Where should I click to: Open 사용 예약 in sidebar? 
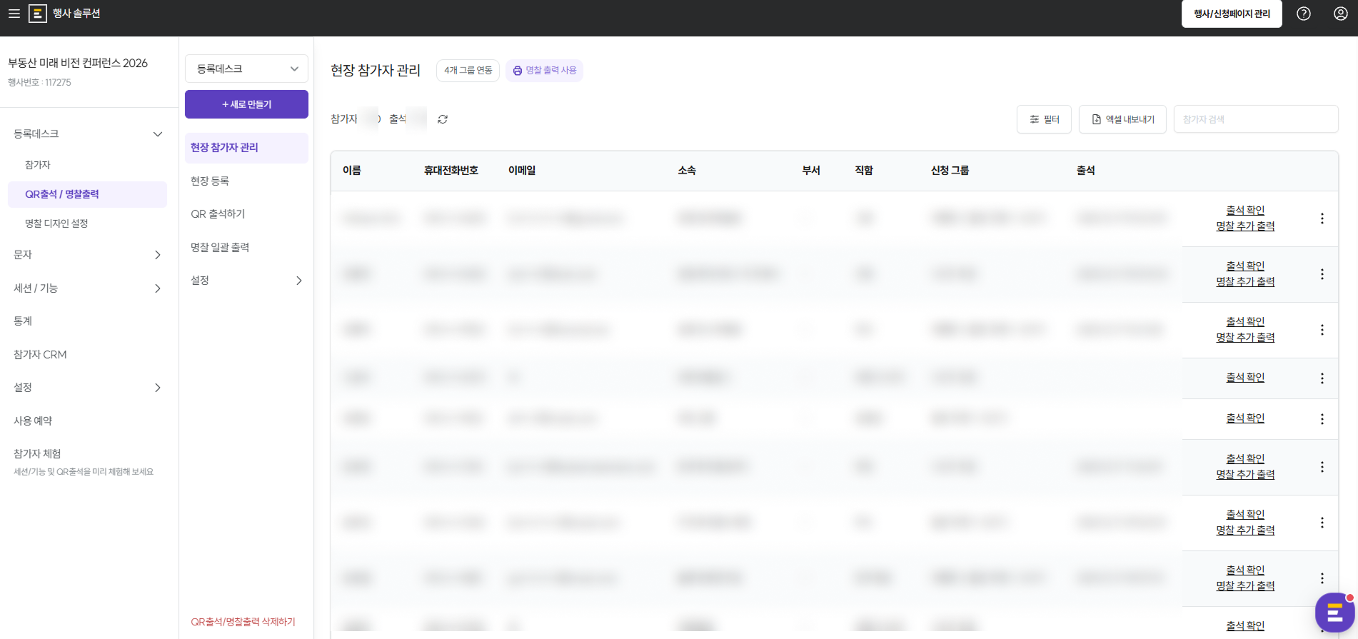click(33, 421)
